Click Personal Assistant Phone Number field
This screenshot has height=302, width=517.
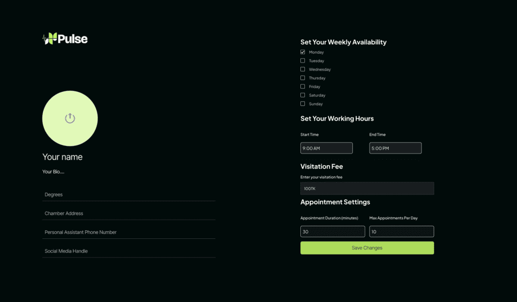[x=129, y=232]
